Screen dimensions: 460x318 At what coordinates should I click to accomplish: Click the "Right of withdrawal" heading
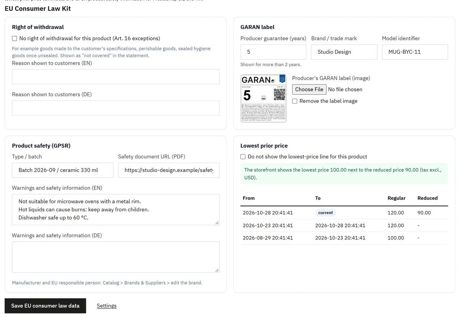click(38, 27)
